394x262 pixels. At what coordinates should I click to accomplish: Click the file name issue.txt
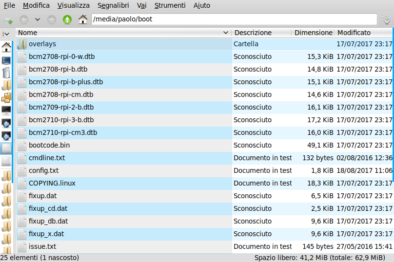[42, 246]
